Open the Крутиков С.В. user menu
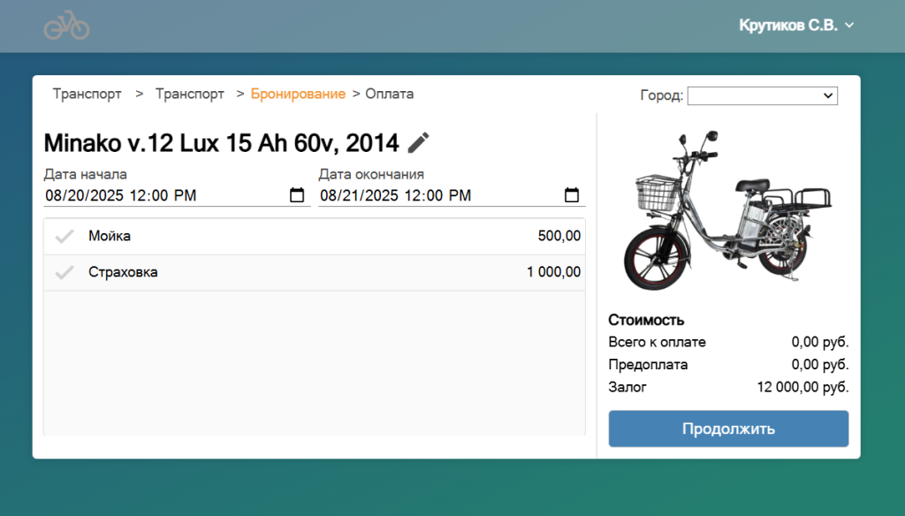Screen dimensions: 905x516 (x=787, y=26)
